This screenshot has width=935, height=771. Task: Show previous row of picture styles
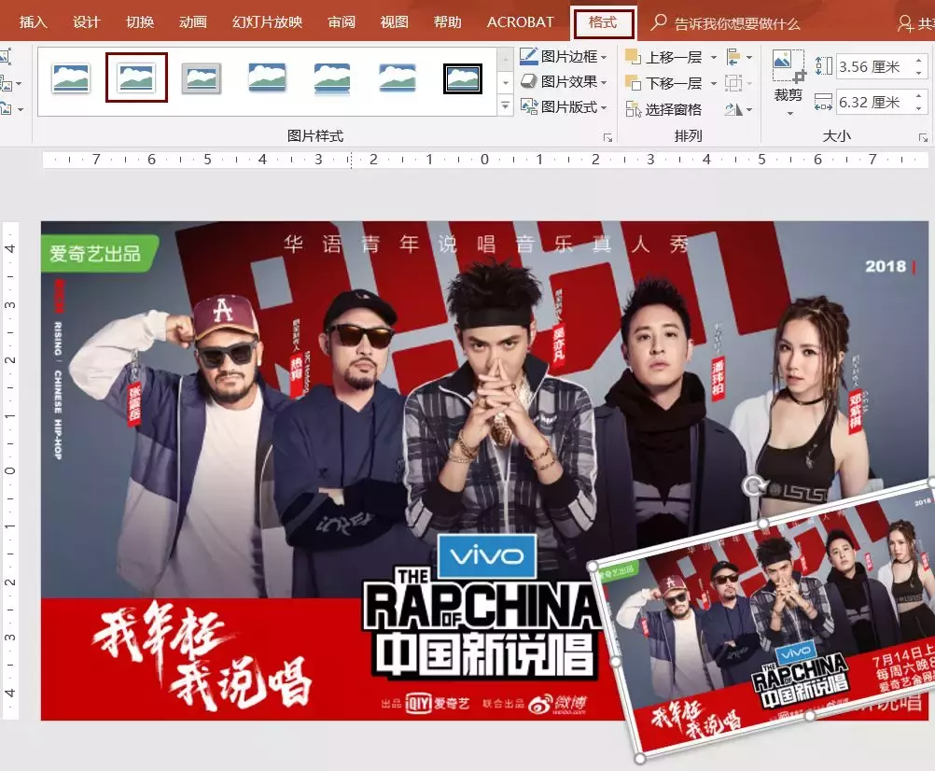click(506, 59)
